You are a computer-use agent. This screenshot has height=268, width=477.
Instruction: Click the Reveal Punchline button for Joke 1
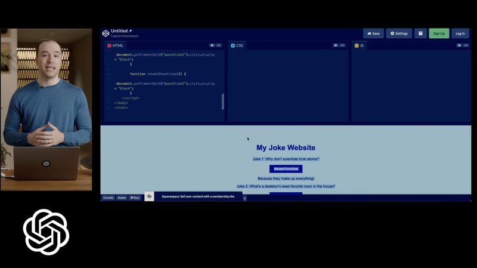coord(286,169)
